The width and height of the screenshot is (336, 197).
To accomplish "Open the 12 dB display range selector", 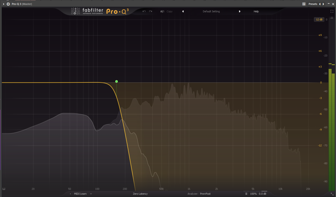I will point(319,19).
